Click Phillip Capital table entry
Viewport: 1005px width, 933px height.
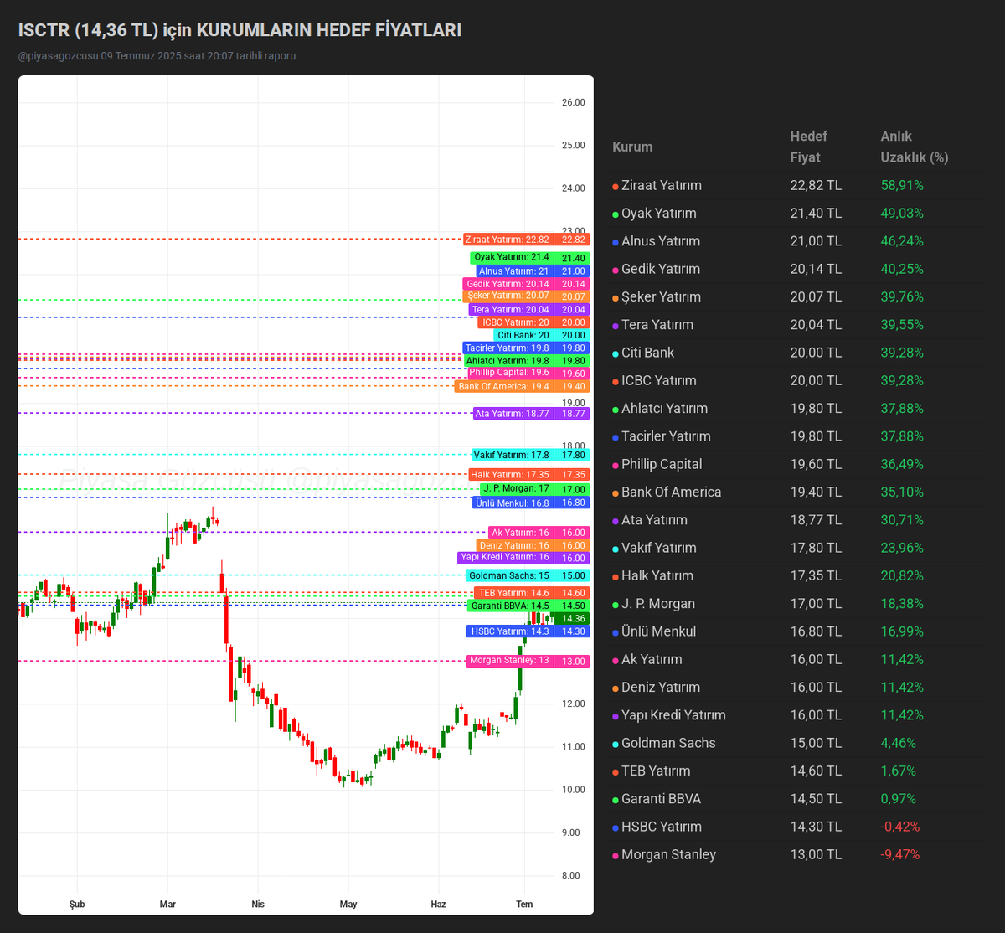coord(662,464)
